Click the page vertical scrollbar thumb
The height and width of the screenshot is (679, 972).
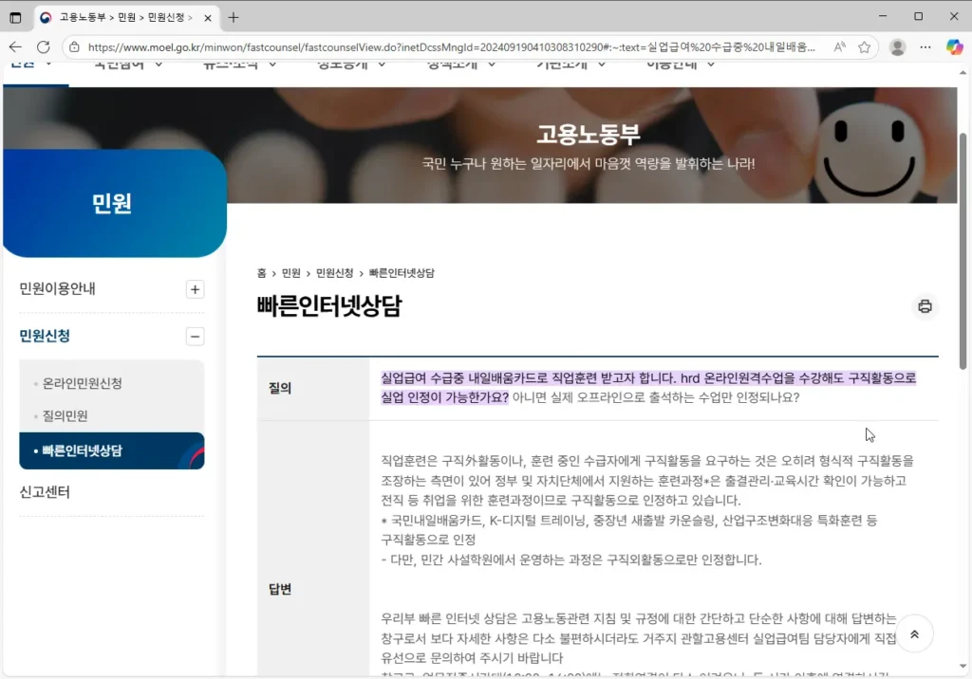coord(963,251)
